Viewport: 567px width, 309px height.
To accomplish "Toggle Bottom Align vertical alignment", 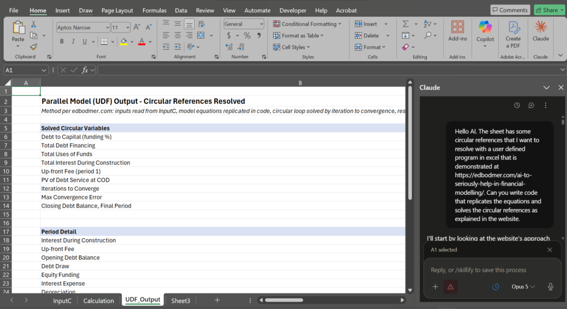I will tap(189, 24).
